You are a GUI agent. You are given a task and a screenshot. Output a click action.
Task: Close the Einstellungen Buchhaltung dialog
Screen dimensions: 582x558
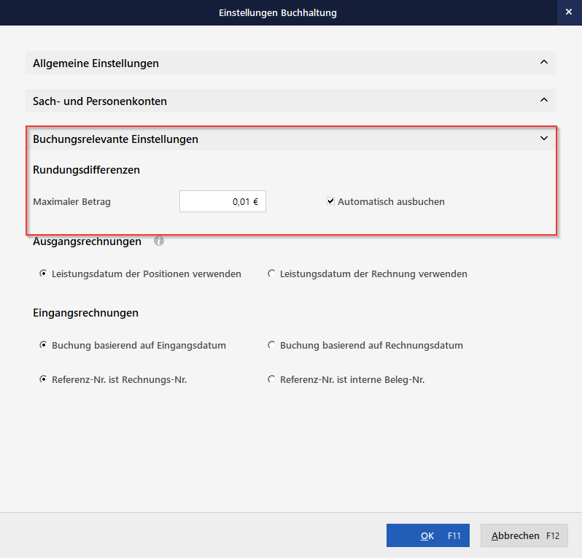tap(568, 12)
